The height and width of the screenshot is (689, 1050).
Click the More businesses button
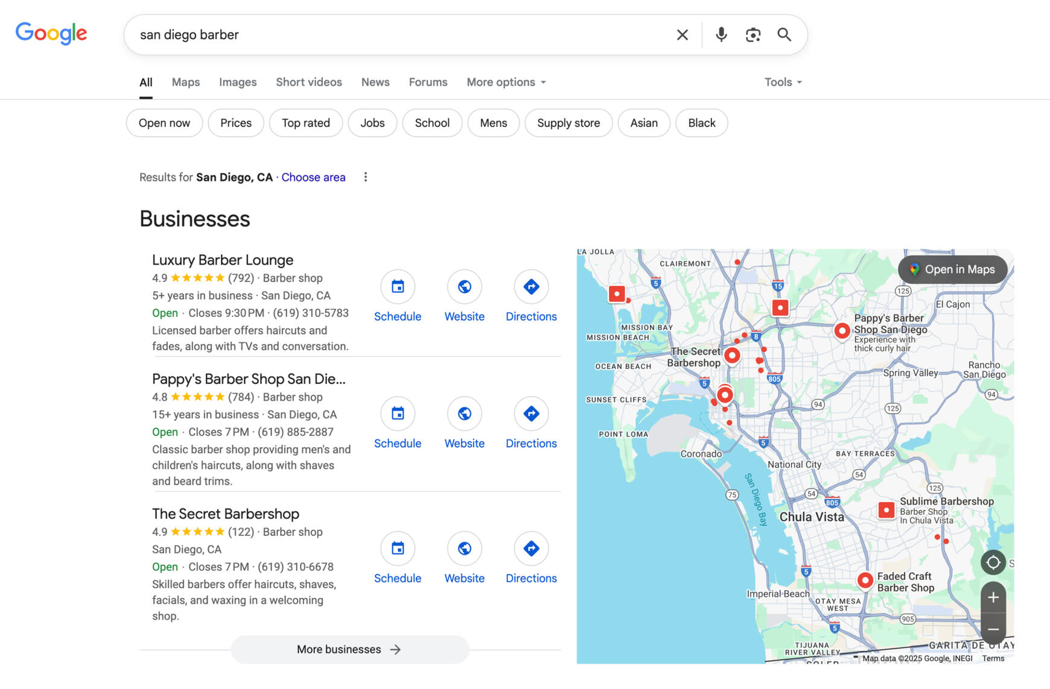tap(349, 649)
